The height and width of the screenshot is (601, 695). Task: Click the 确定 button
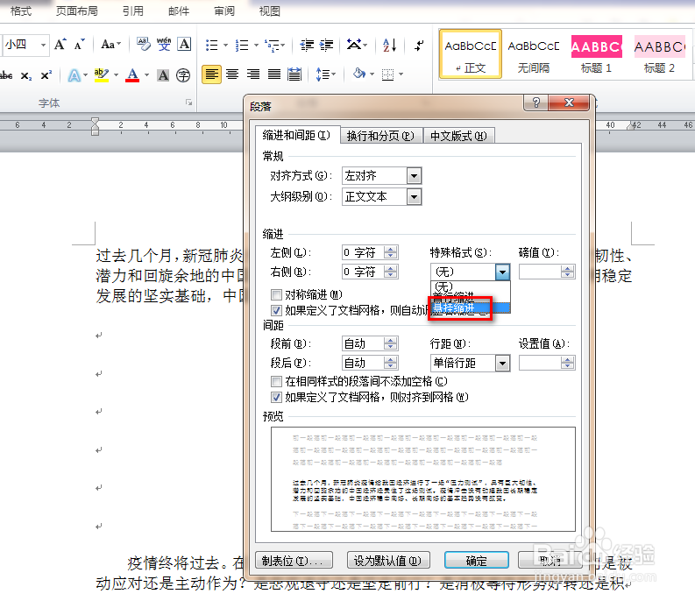[476, 560]
